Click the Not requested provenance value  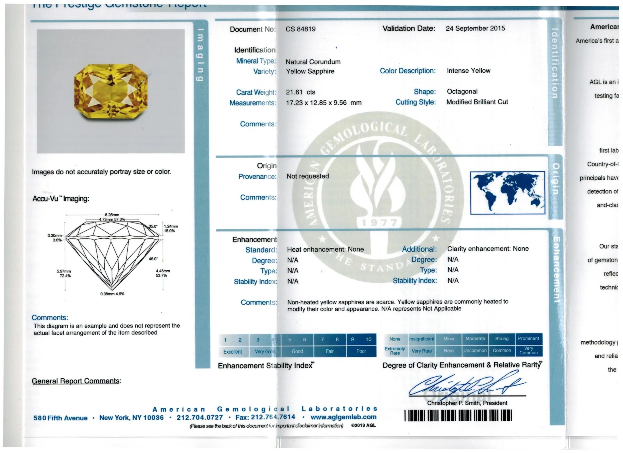pyautogui.click(x=308, y=176)
